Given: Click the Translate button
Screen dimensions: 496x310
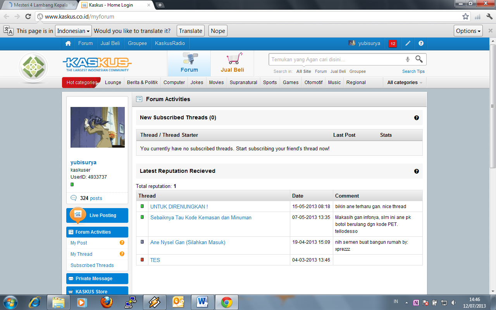Looking at the screenshot, I should (x=191, y=31).
